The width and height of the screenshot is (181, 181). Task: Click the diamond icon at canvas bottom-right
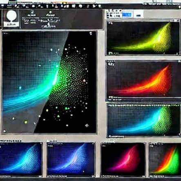[x=87, y=125]
